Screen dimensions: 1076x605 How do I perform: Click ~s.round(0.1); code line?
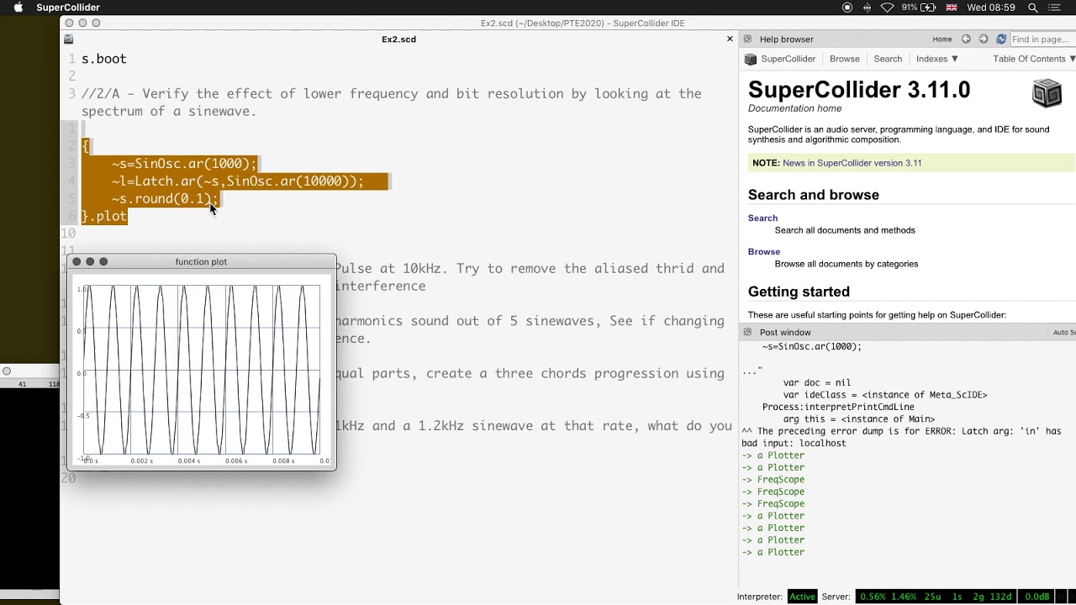point(165,198)
